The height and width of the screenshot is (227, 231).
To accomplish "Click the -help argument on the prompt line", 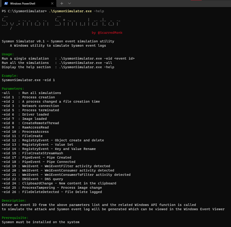I will (x=99, y=11).
